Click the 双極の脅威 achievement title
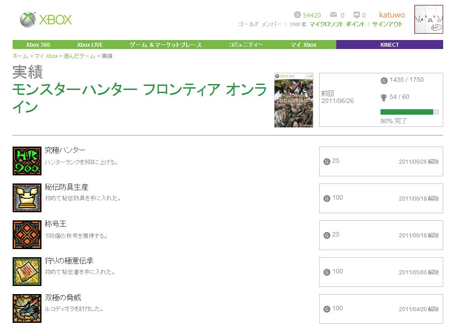Screen dimensions: 449x326 [x=63, y=298]
